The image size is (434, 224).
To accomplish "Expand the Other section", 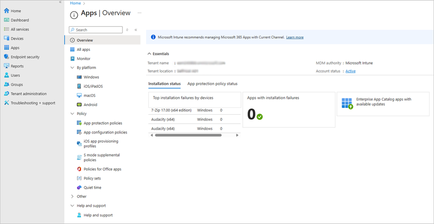I will click(73, 196).
